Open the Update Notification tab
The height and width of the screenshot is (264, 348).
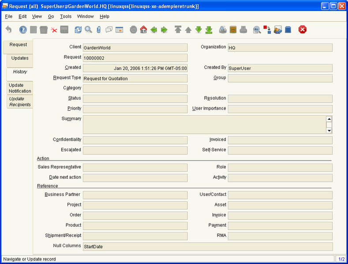pos(20,88)
